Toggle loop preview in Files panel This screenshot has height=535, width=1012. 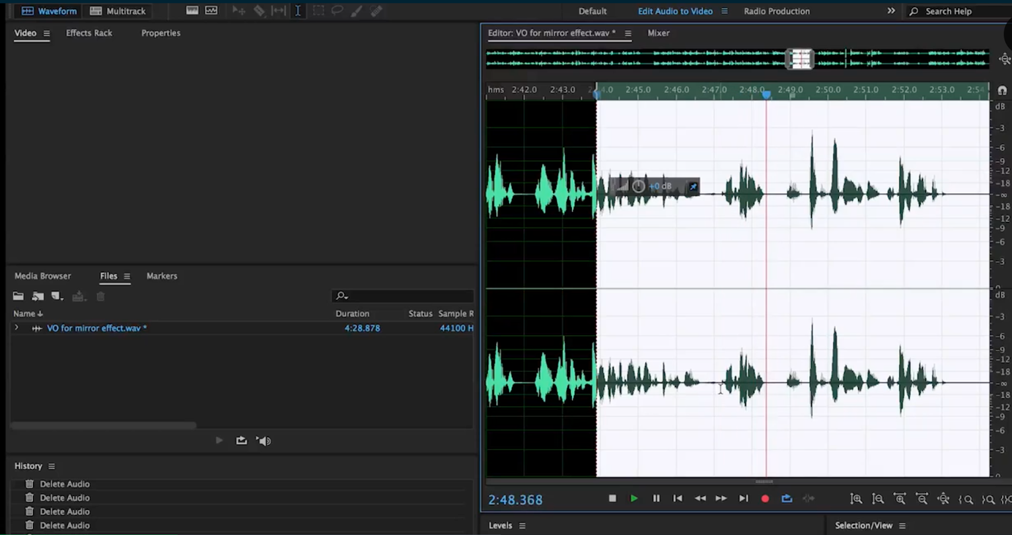(x=242, y=441)
